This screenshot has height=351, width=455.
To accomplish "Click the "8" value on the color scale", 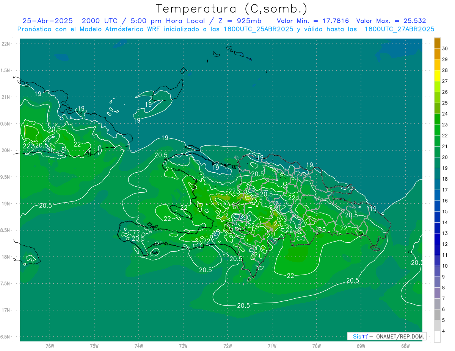I will tap(444, 288).
